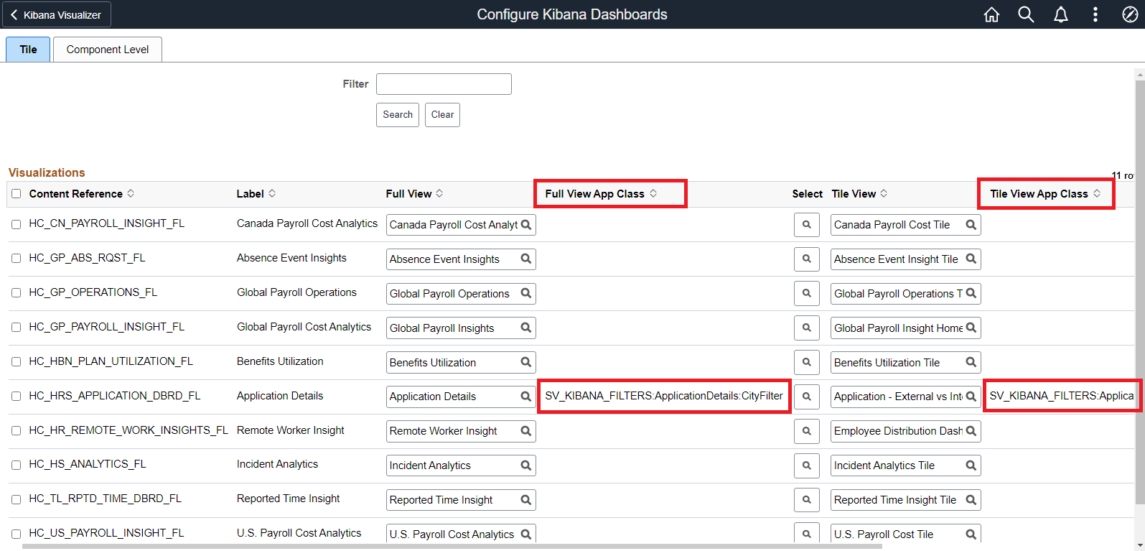Open the notifications bell
1145x551 pixels.
tap(1060, 14)
